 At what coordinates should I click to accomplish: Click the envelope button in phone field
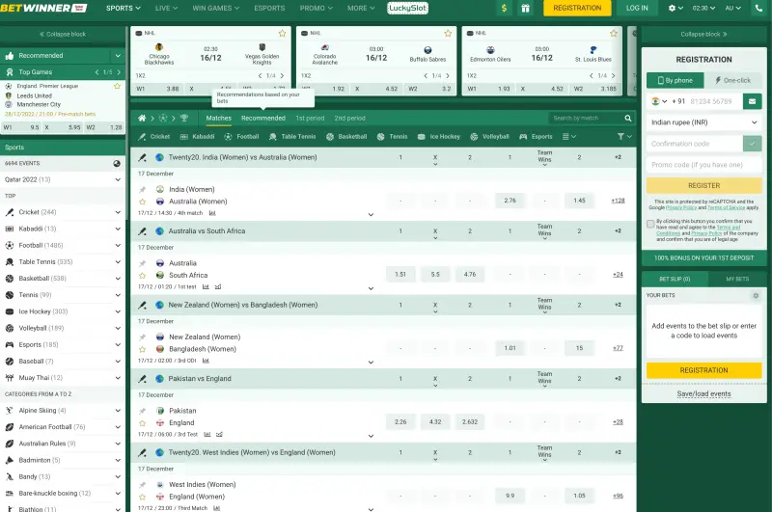pyautogui.click(x=752, y=101)
